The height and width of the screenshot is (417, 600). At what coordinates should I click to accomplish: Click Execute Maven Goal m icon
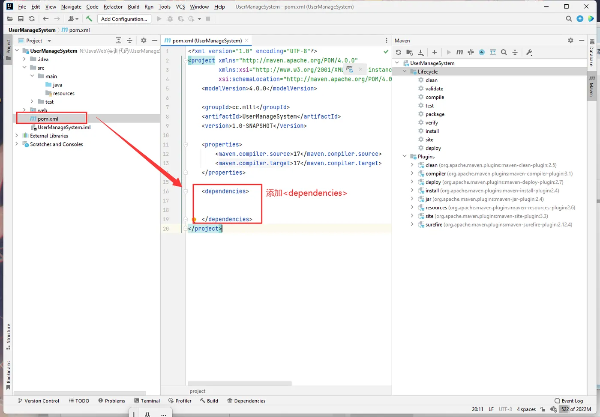click(x=459, y=52)
